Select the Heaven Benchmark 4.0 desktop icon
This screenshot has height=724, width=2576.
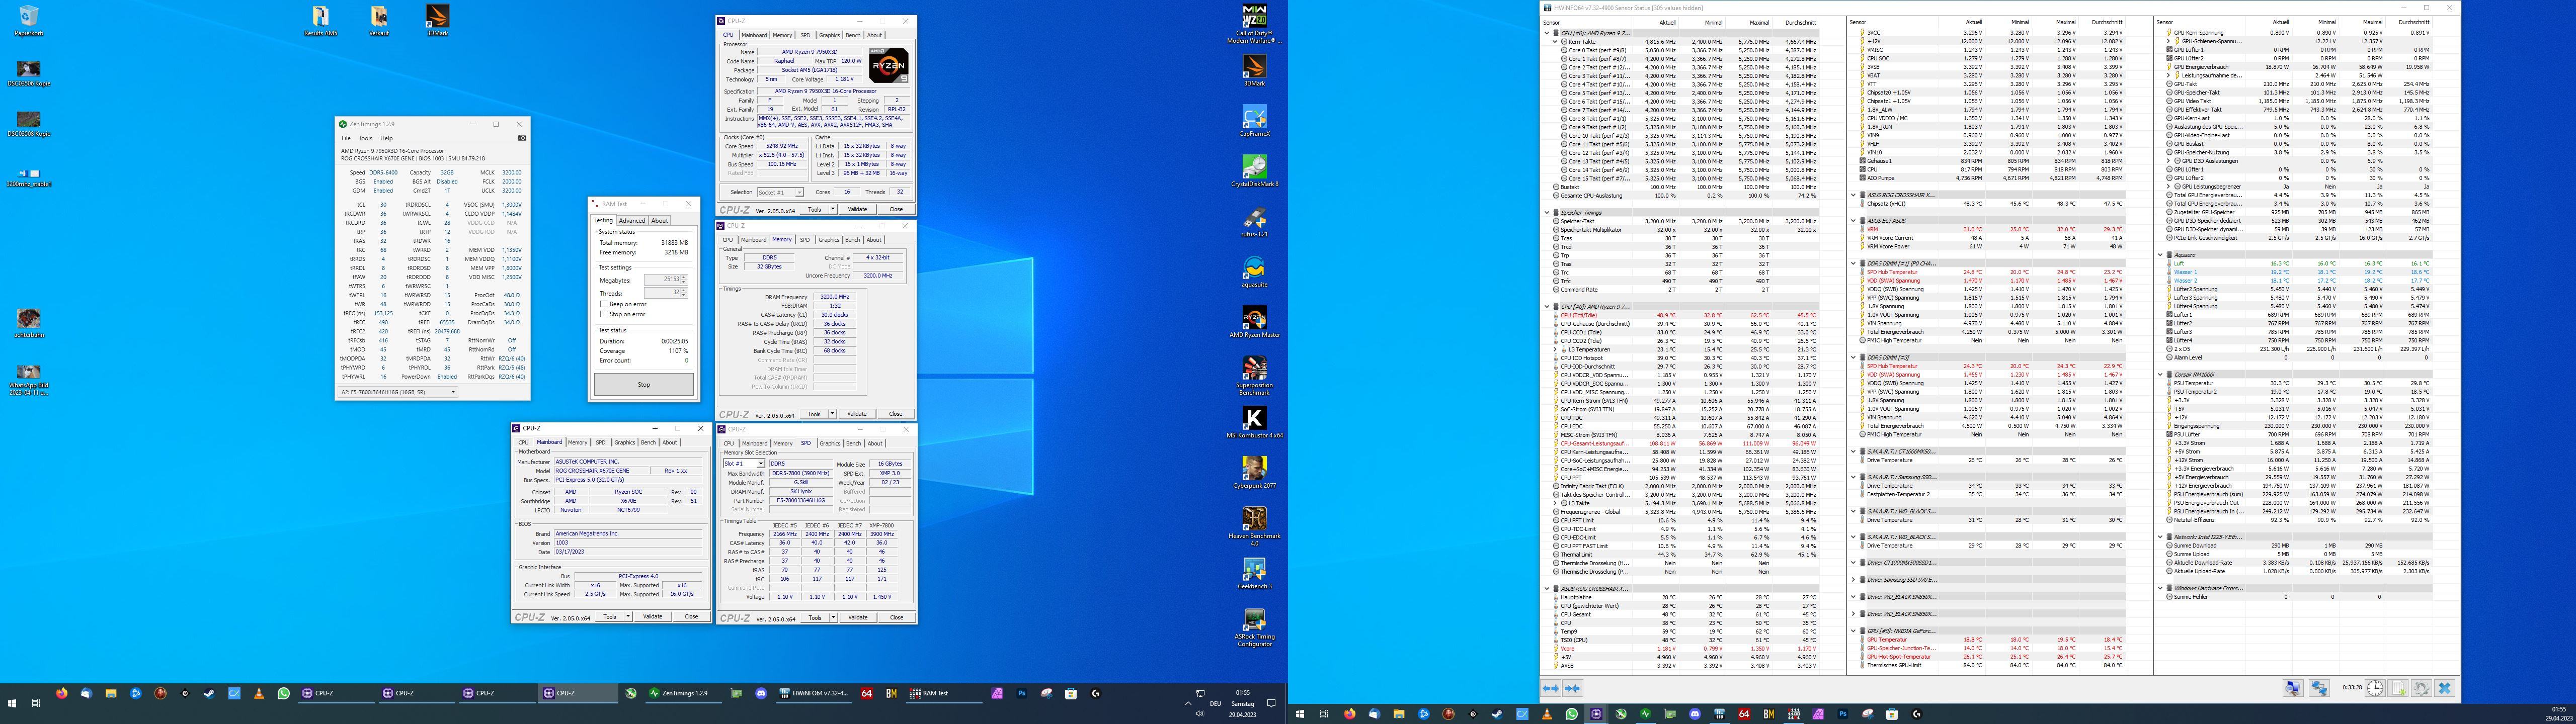(x=1254, y=525)
